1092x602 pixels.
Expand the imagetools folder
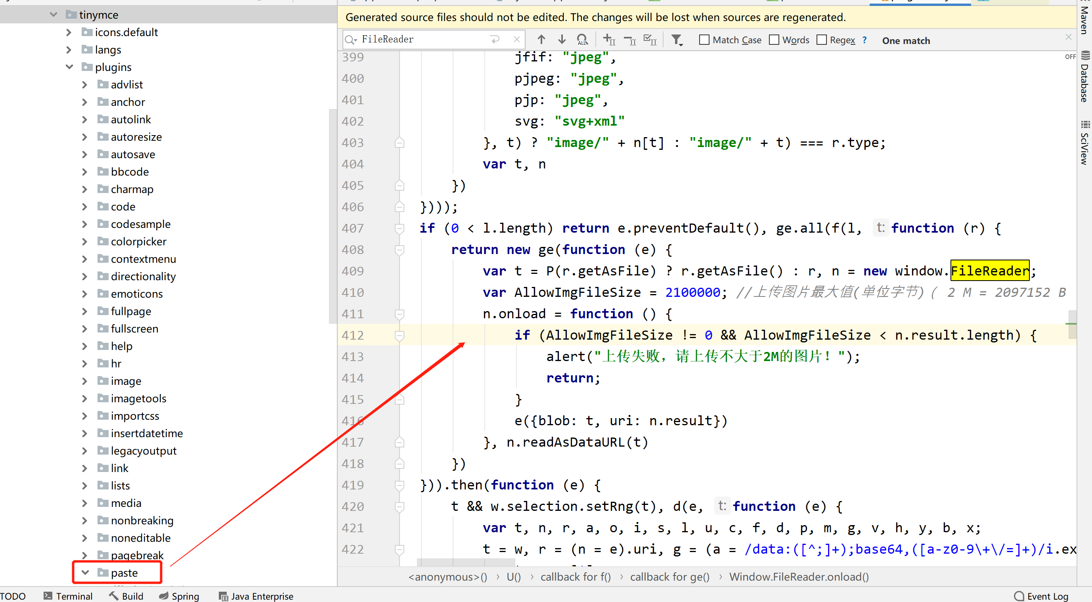point(84,399)
